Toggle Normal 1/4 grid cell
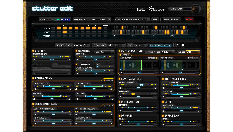 click(x=59, y=28)
